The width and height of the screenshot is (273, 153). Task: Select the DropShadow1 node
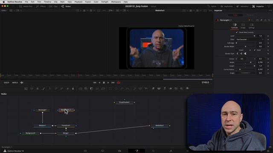point(124,102)
